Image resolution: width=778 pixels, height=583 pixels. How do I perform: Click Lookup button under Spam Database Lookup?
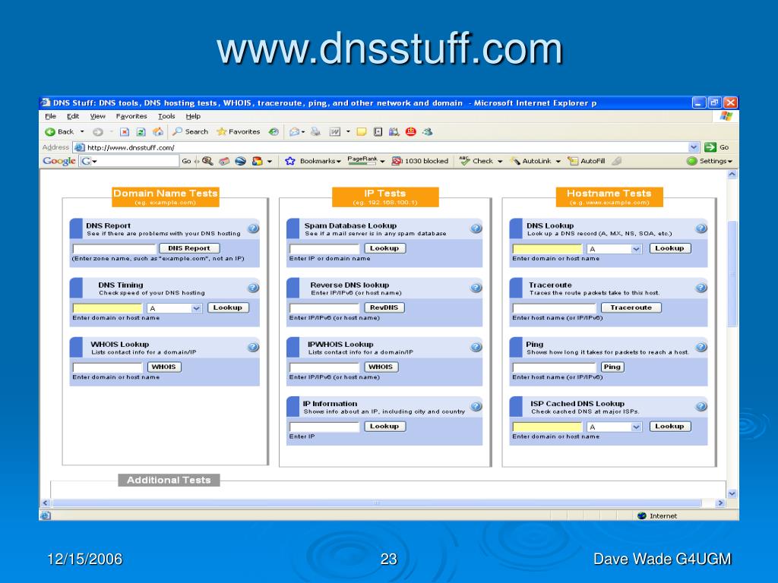(384, 248)
